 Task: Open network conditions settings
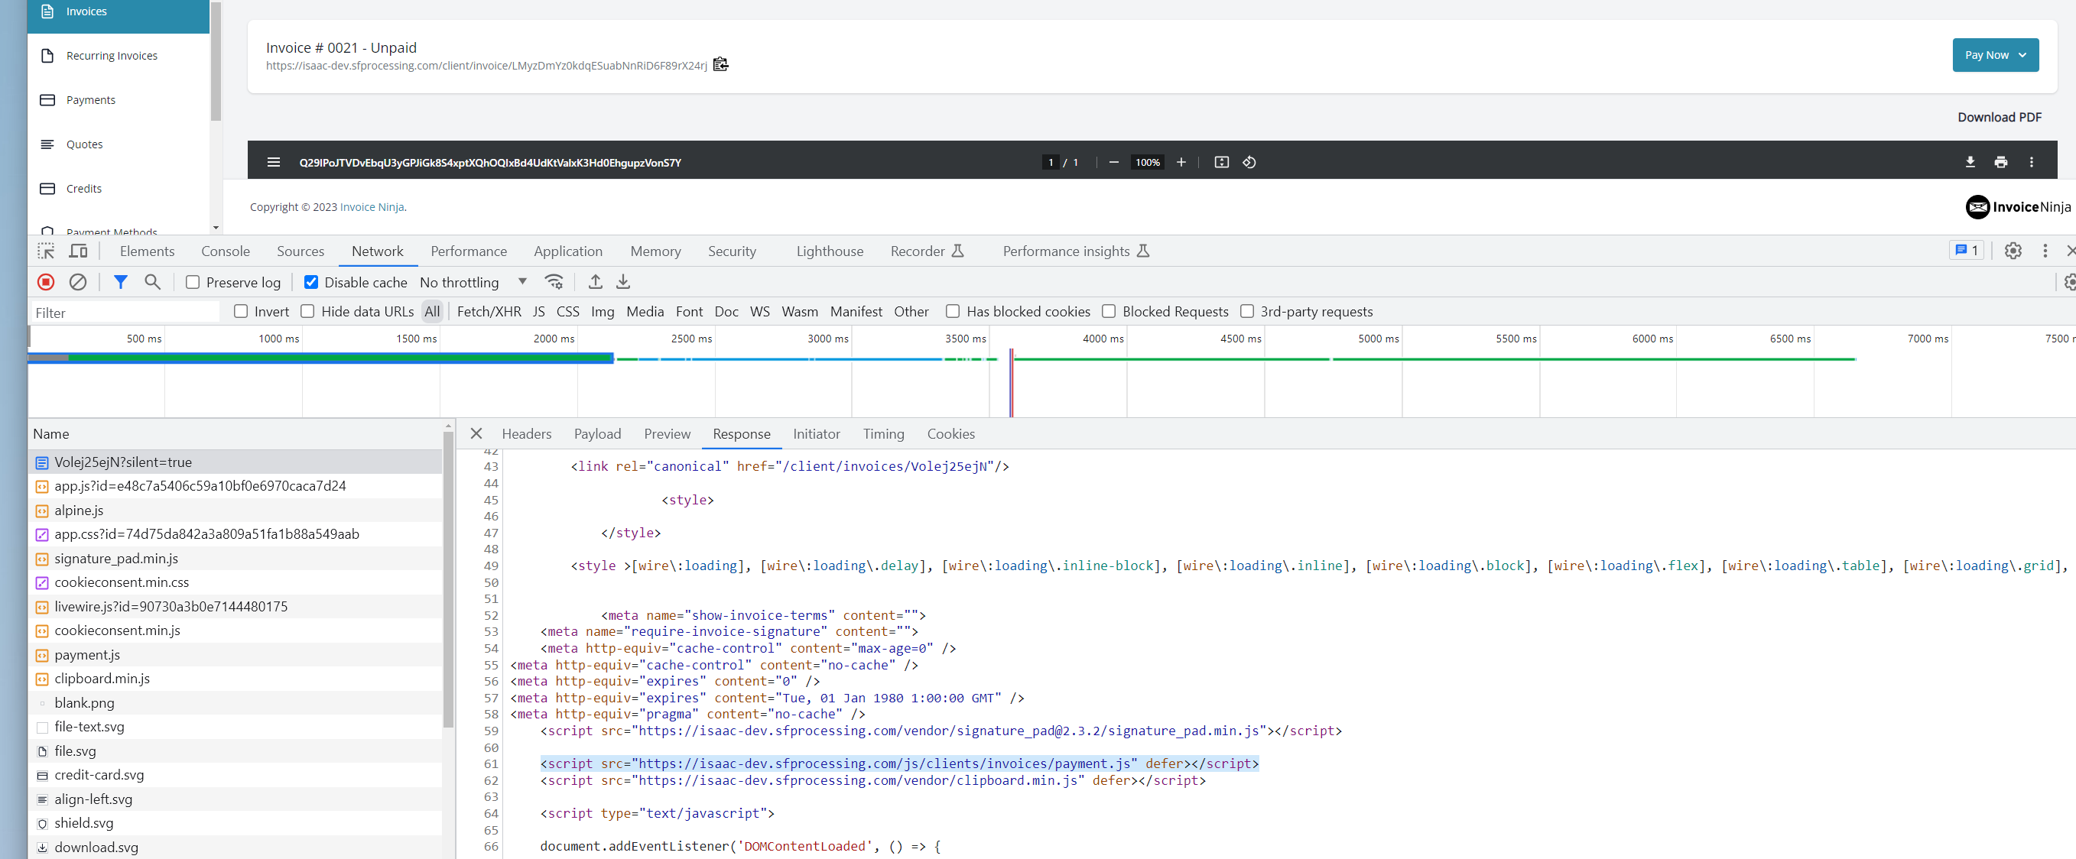click(x=554, y=282)
